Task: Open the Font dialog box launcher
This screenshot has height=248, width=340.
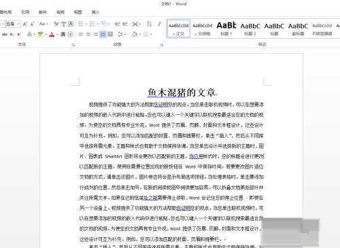Action: click(x=73, y=45)
